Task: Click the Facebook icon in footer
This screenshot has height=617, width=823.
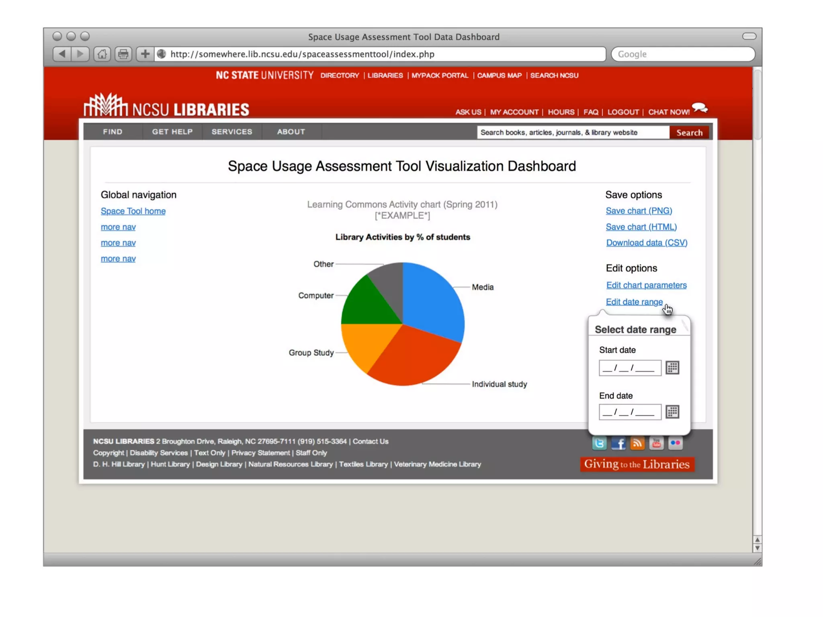Action: [x=618, y=443]
